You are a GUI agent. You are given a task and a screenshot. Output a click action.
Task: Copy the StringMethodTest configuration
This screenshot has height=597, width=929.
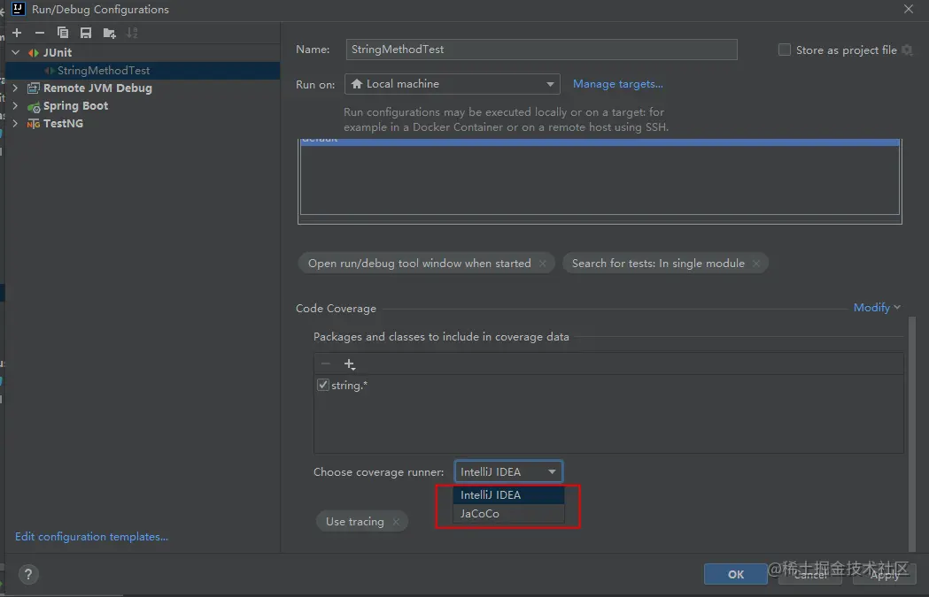(x=62, y=32)
